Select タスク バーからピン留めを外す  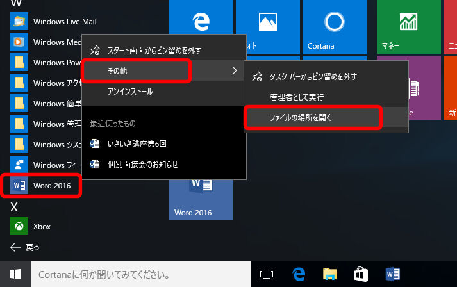point(326,76)
